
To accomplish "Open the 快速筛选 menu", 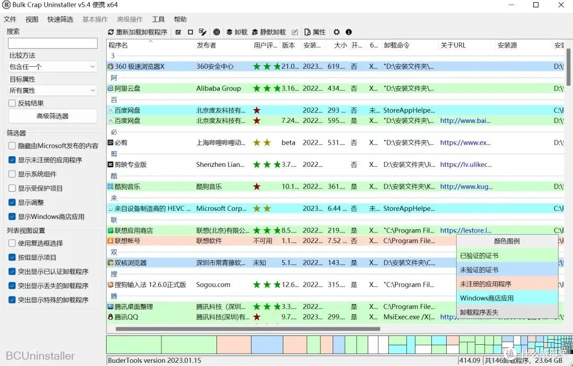I will (60, 20).
